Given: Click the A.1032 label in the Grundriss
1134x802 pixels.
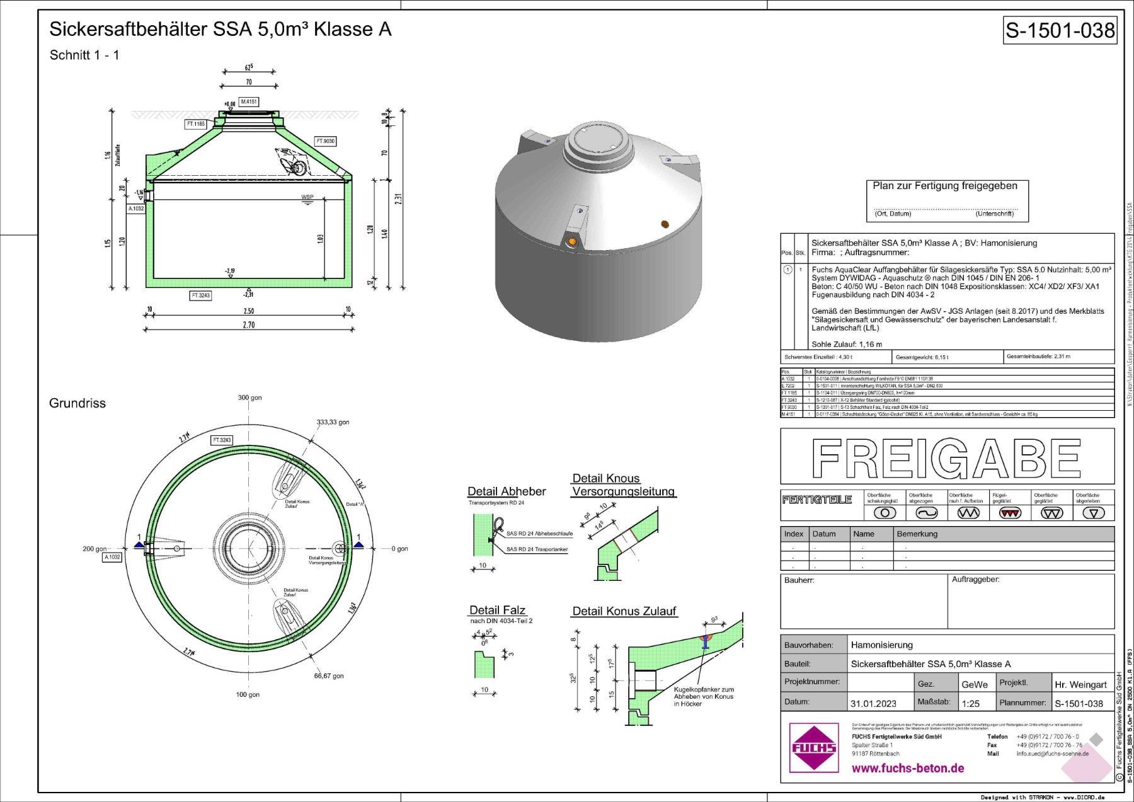Looking at the screenshot, I should tap(112, 557).
